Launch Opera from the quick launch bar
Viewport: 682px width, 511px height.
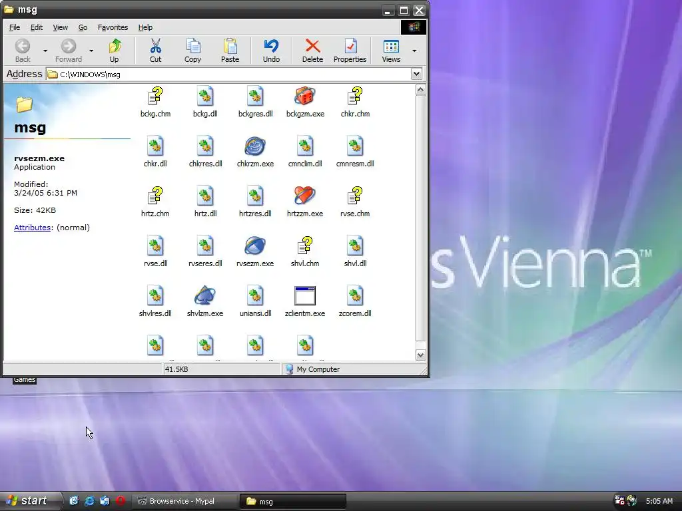tap(121, 501)
